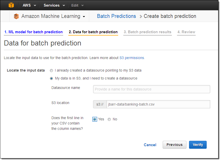Image resolution: width=221 pixels, height=161 pixels.
Task: Jump to the Review step
Action: click(186, 32)
